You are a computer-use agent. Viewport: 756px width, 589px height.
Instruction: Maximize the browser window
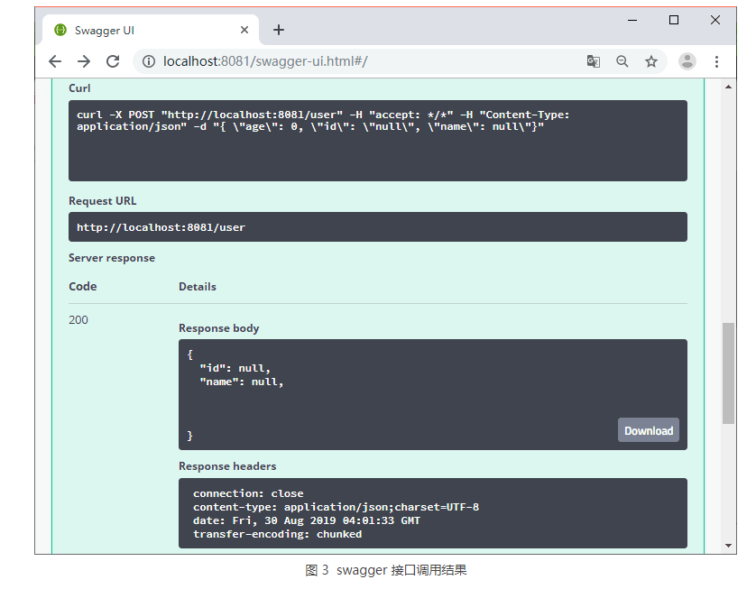point(674,20)
